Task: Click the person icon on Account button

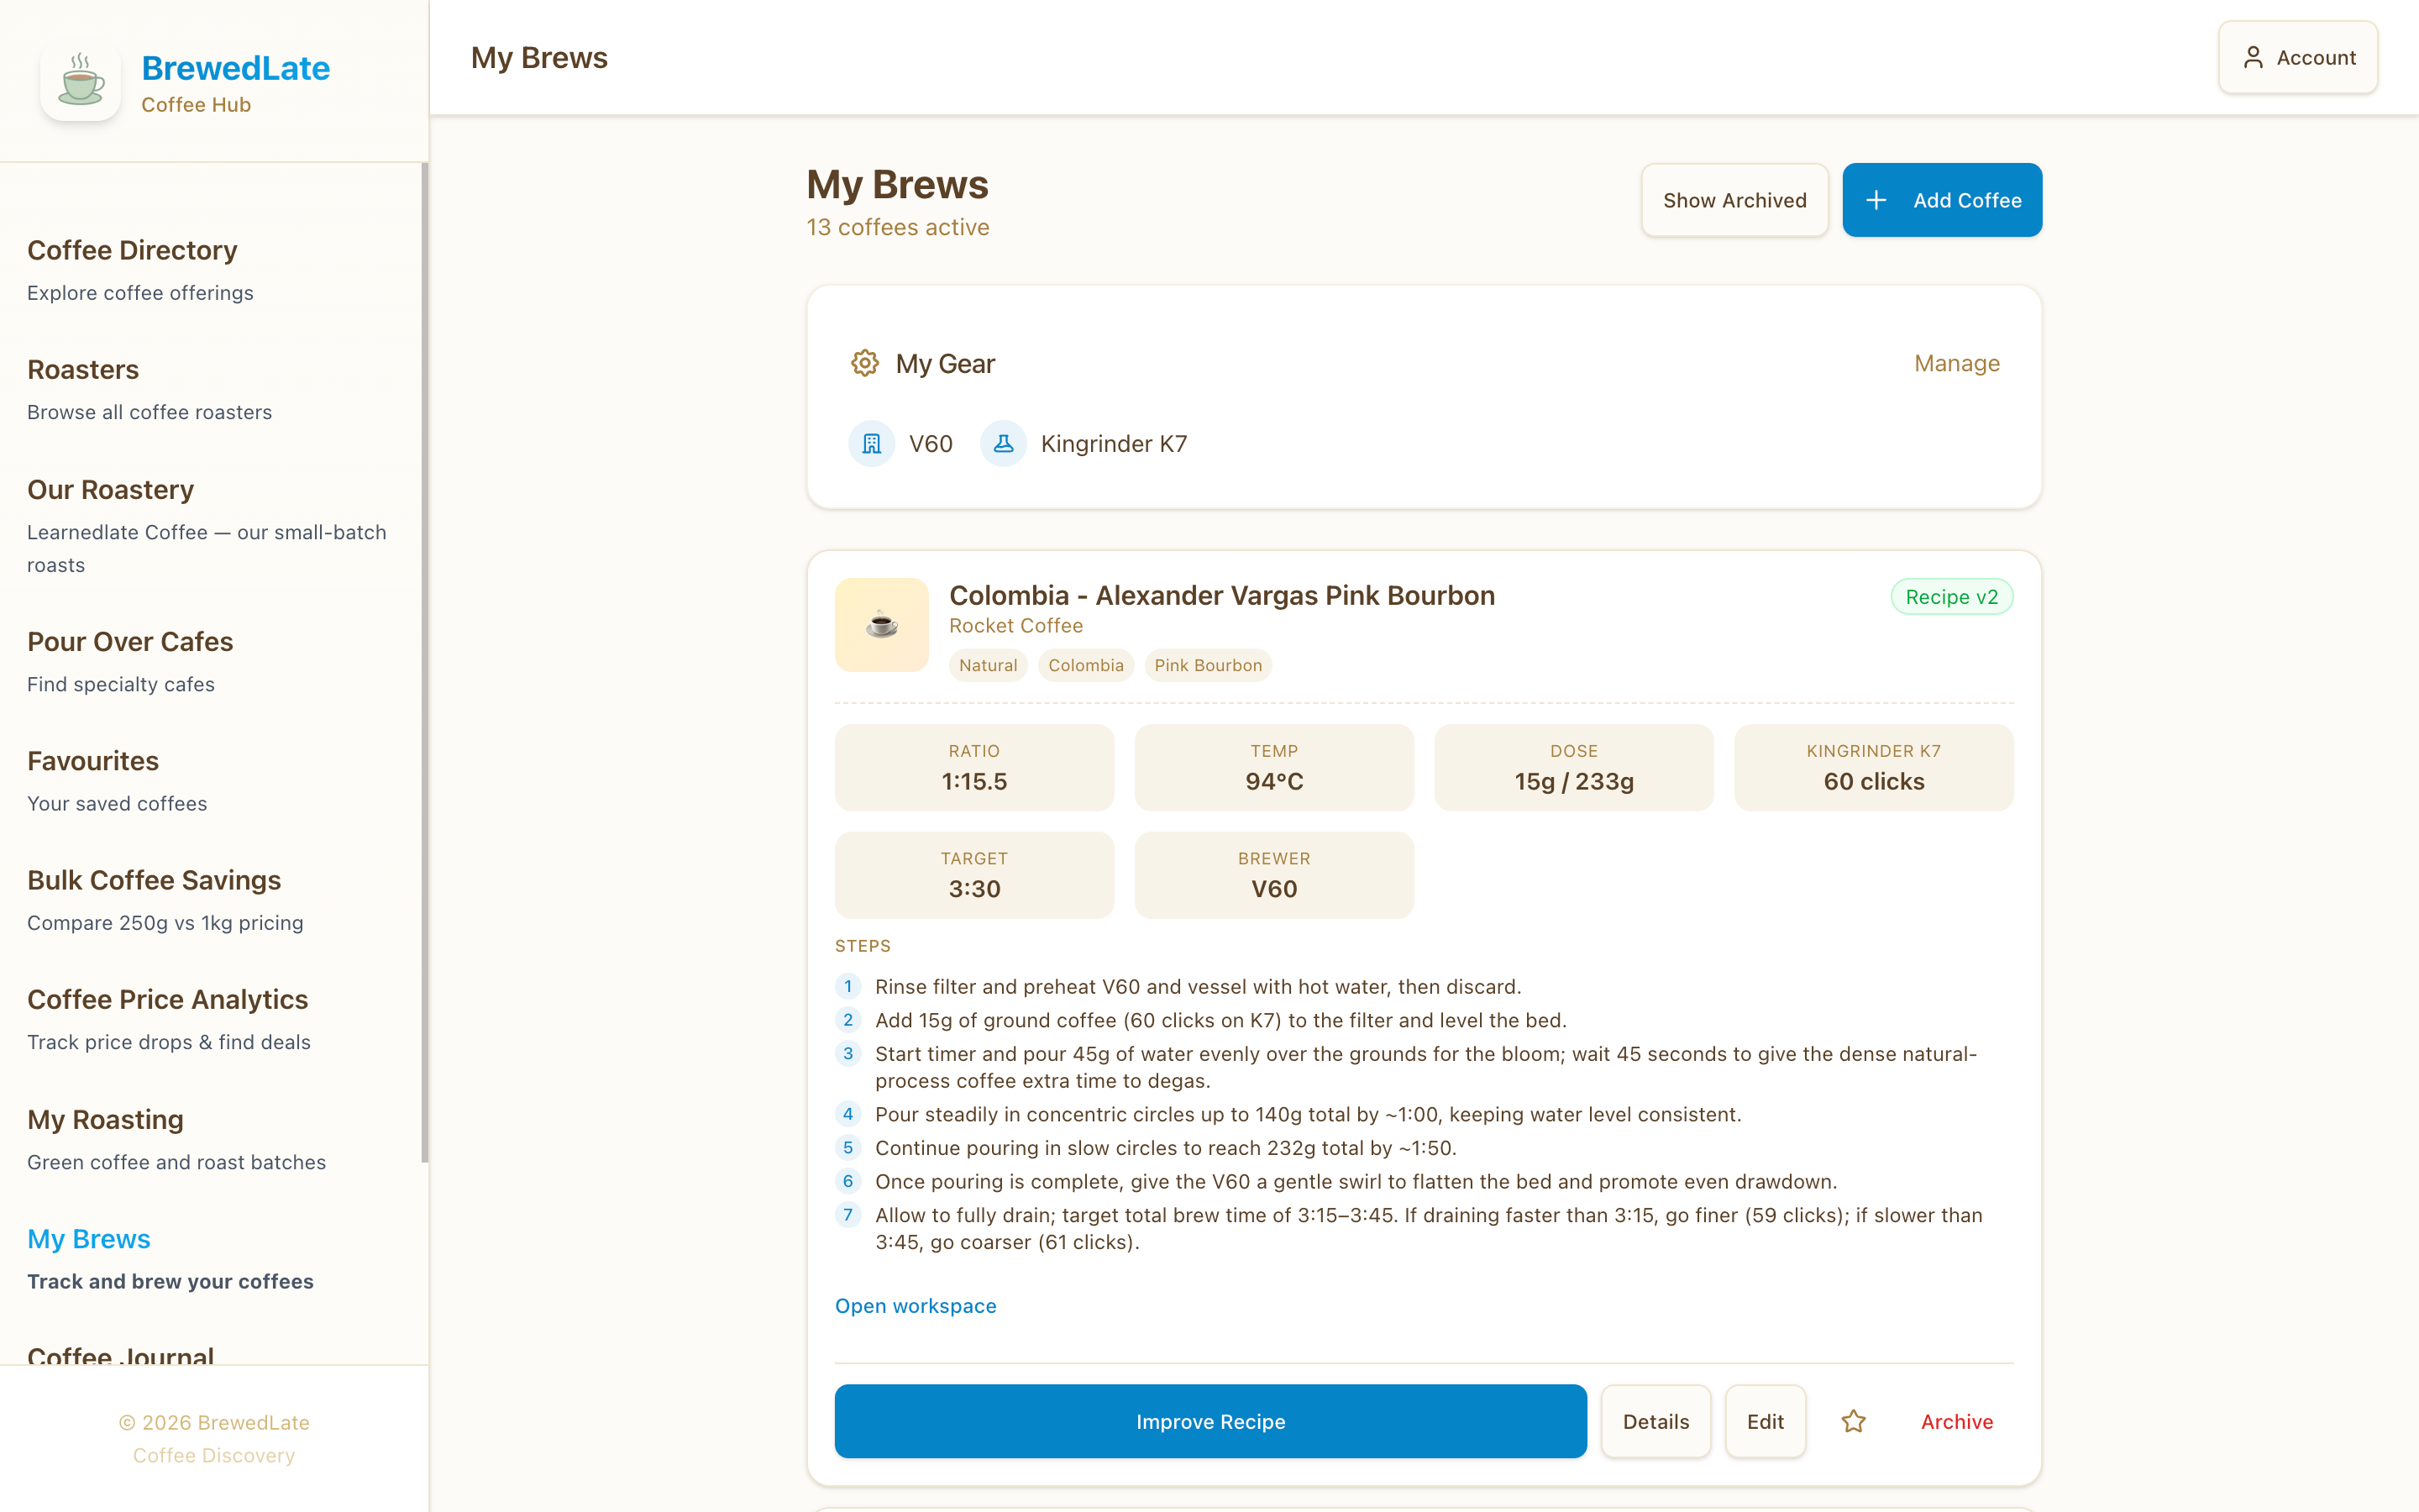Action: [x=2253, y=57]
